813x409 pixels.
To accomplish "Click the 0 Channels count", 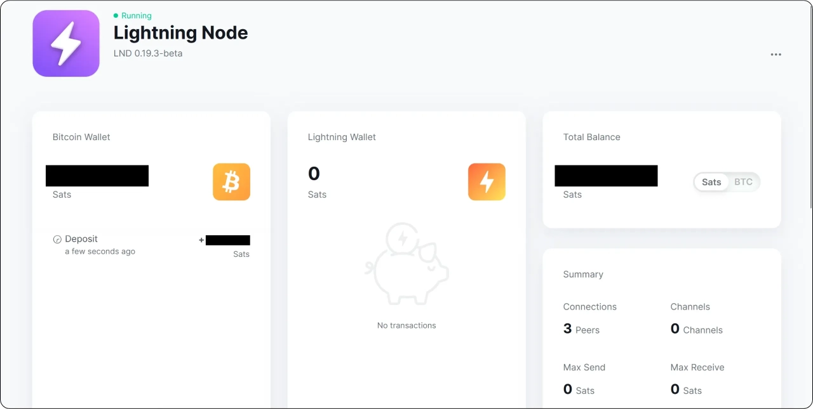I will [696, 329].
